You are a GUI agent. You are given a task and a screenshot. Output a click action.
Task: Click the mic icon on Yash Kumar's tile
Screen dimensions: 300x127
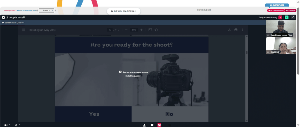pyautogui.click(x=268, y=35)
